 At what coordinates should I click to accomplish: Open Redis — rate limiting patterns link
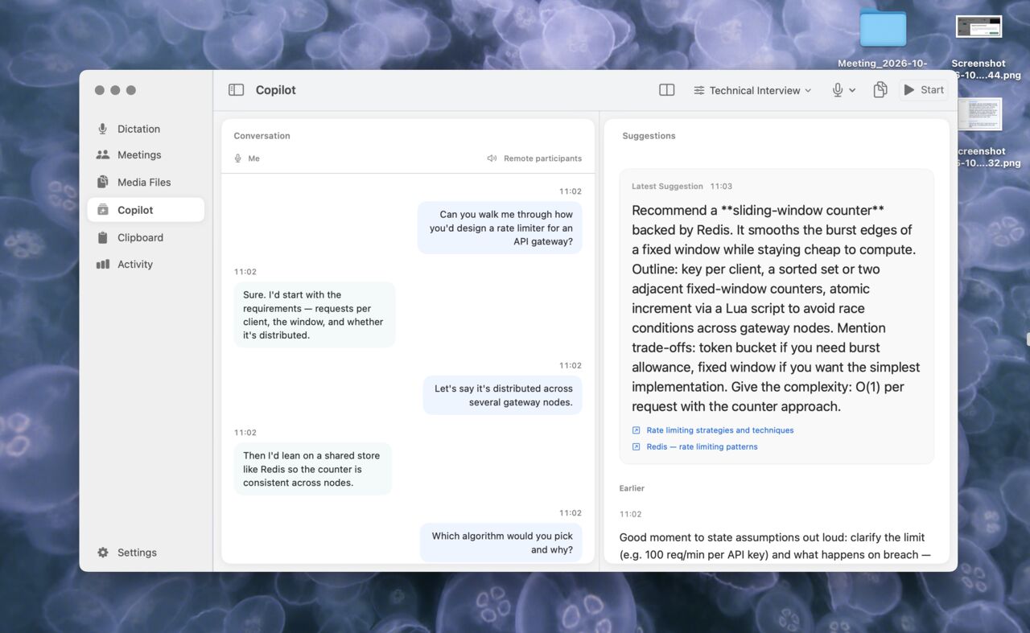point(702,446)
